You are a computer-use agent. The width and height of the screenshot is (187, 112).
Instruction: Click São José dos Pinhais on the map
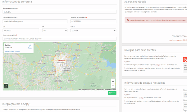click(x=66, y=69)
